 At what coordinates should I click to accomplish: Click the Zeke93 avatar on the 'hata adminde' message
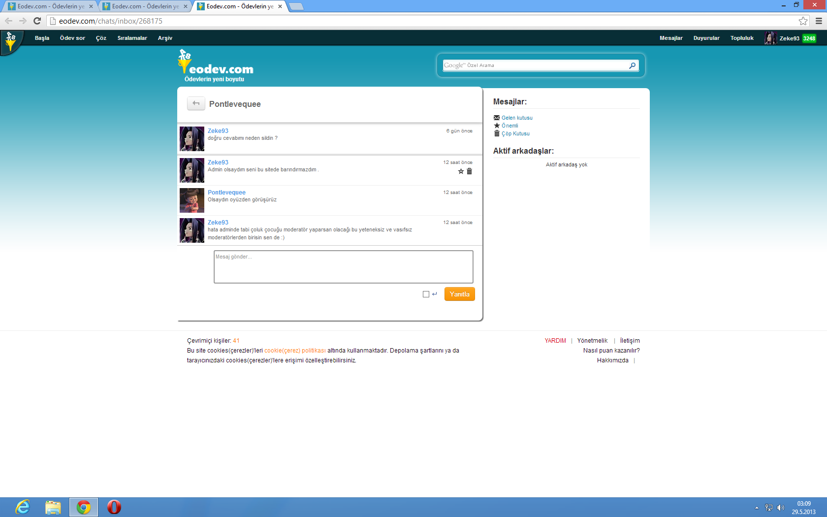192,230
